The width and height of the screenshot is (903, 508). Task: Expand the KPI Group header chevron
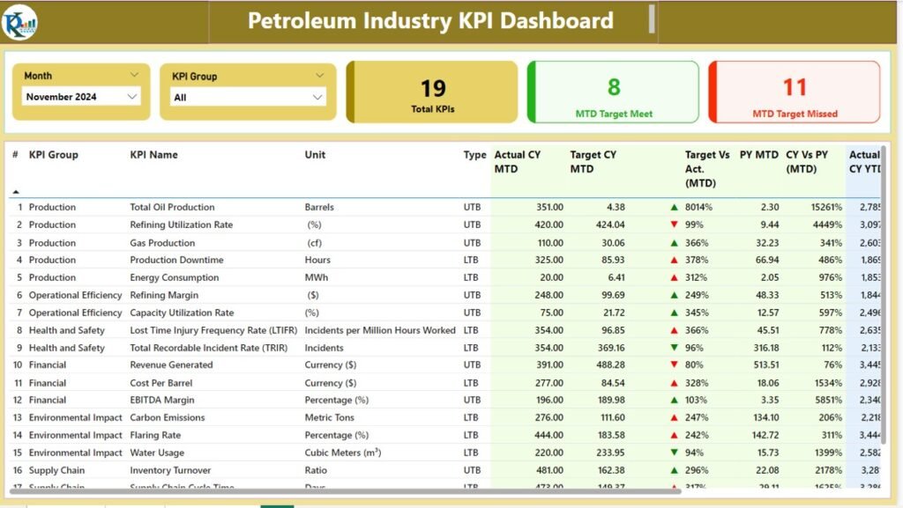tap(319, 76)
